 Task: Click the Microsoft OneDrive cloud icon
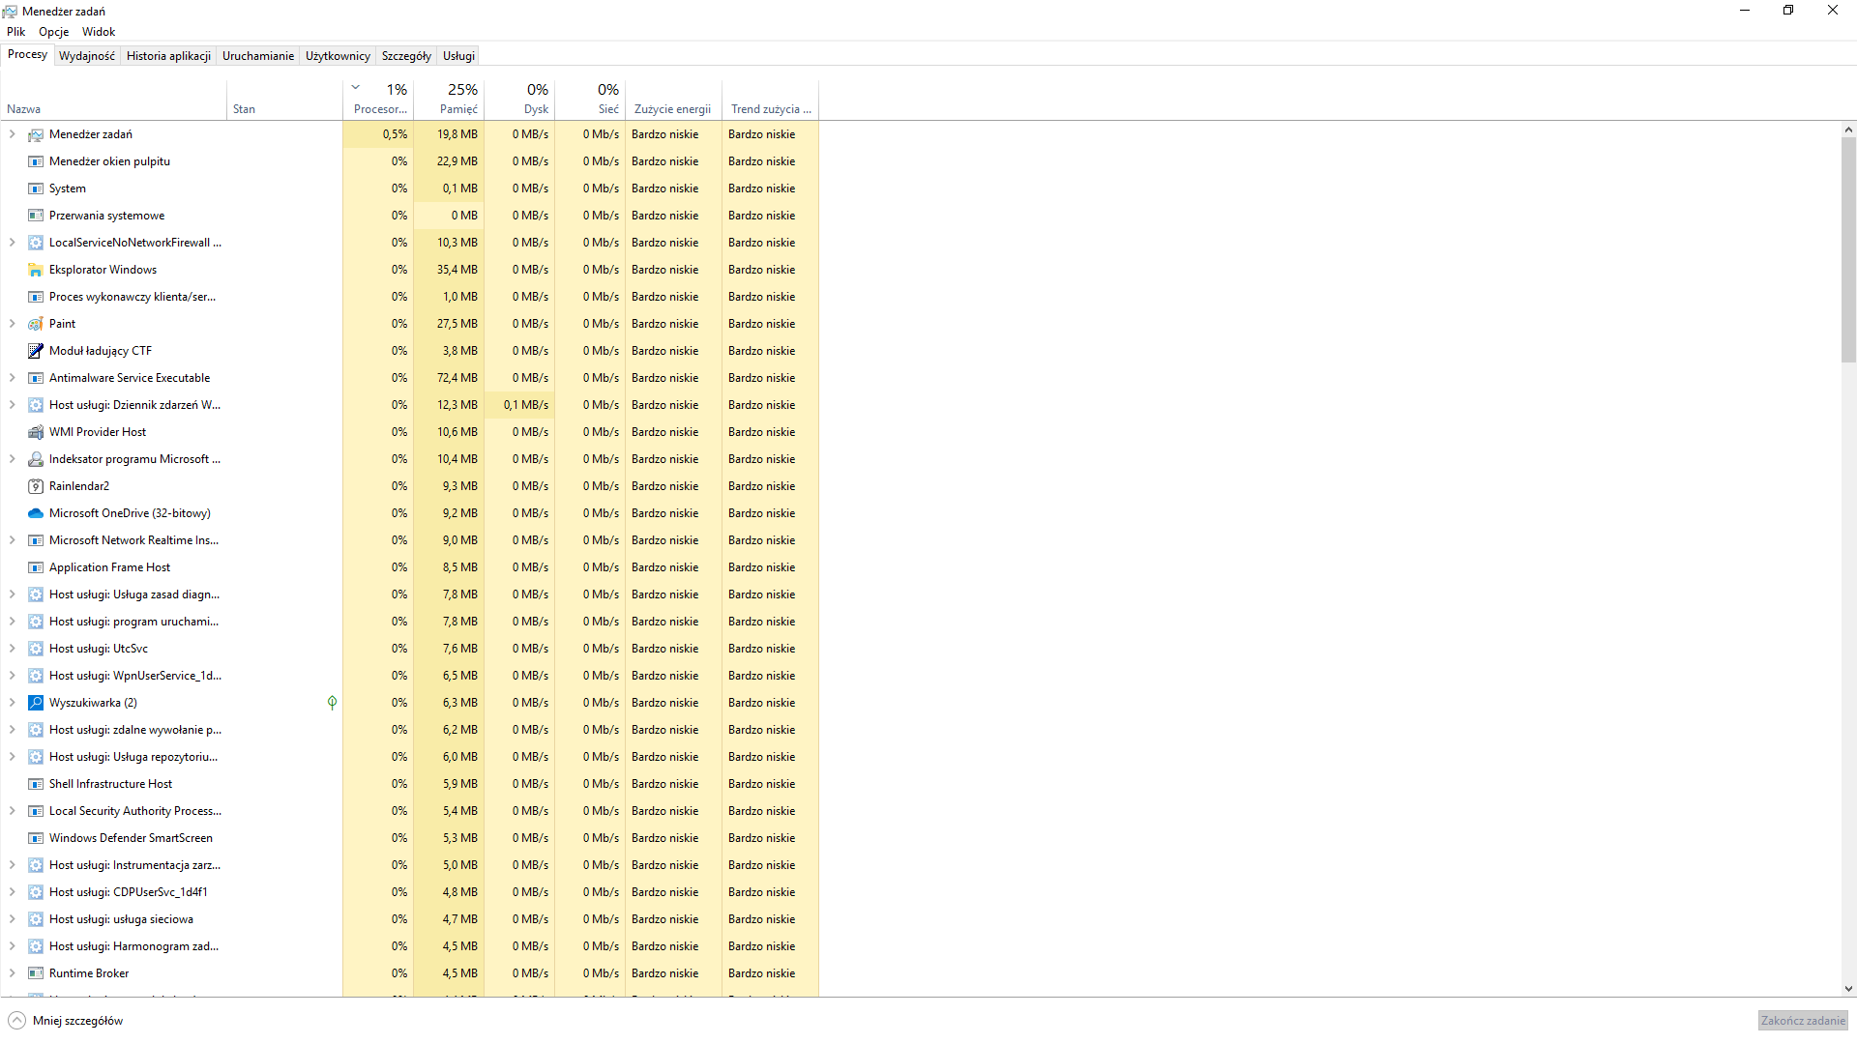coord(36,513)
